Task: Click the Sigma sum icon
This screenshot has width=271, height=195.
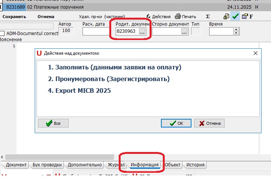Action: (208, 17)
